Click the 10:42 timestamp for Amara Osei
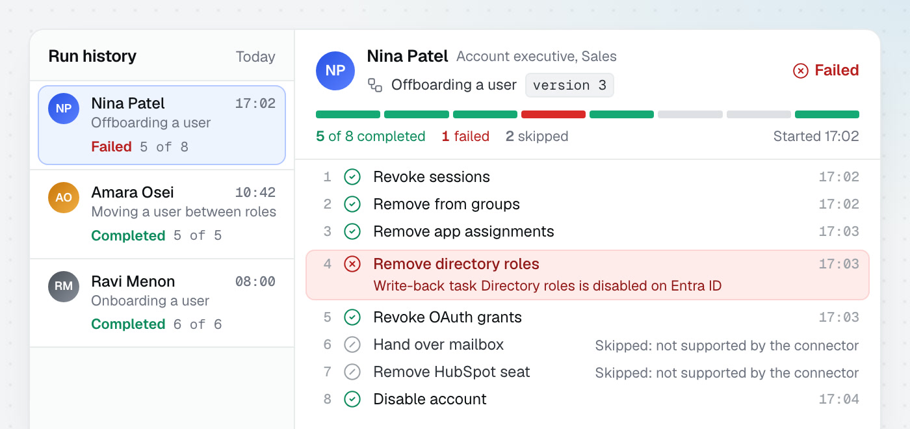This screenshot has height=429, width=910. [255, 192]
